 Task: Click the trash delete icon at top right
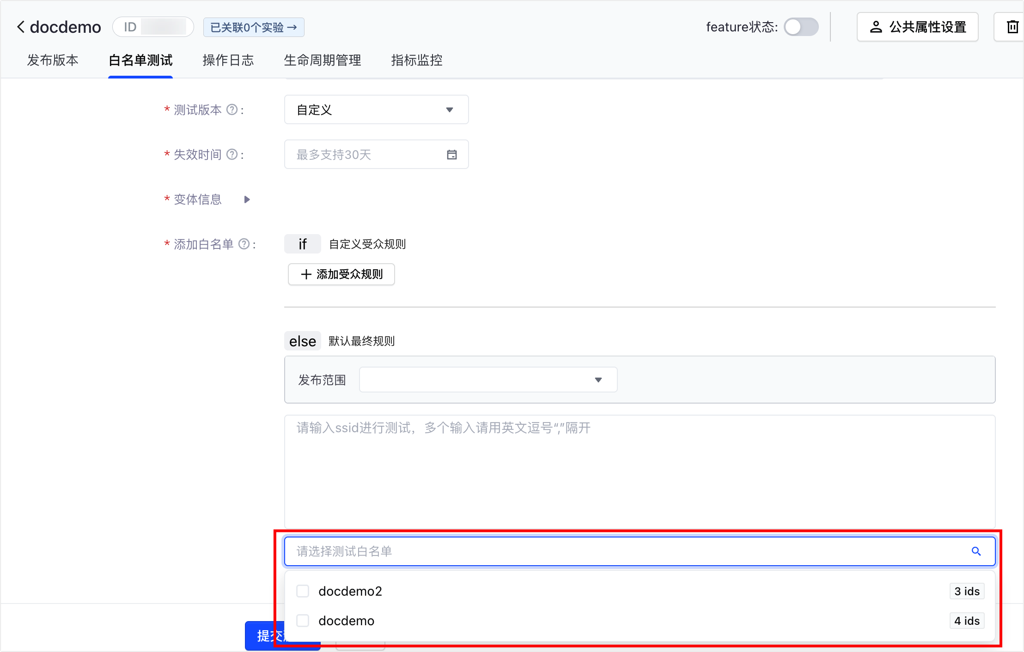point(1012,27)
